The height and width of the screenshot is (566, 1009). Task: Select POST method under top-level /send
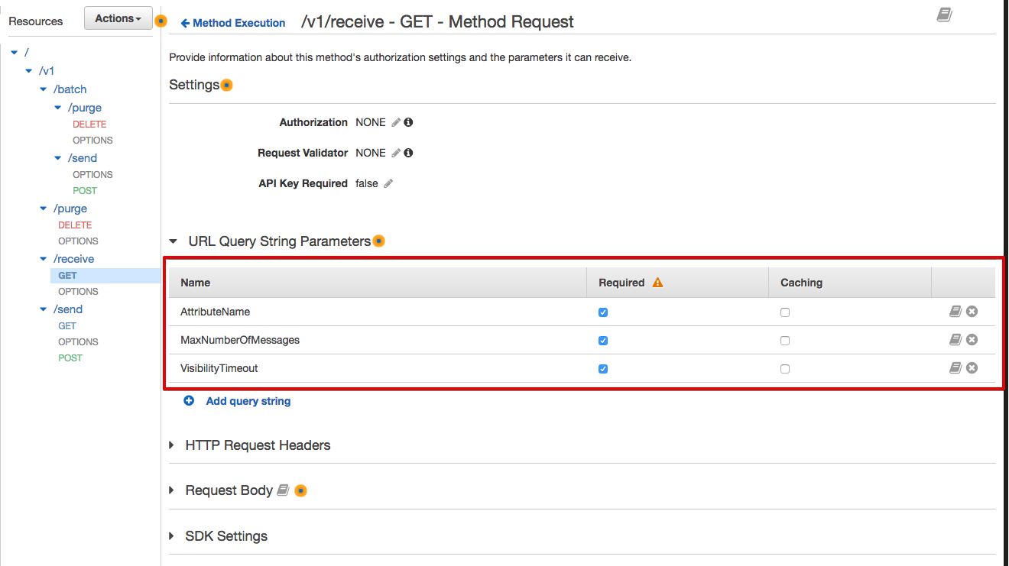tap(70, 357)
